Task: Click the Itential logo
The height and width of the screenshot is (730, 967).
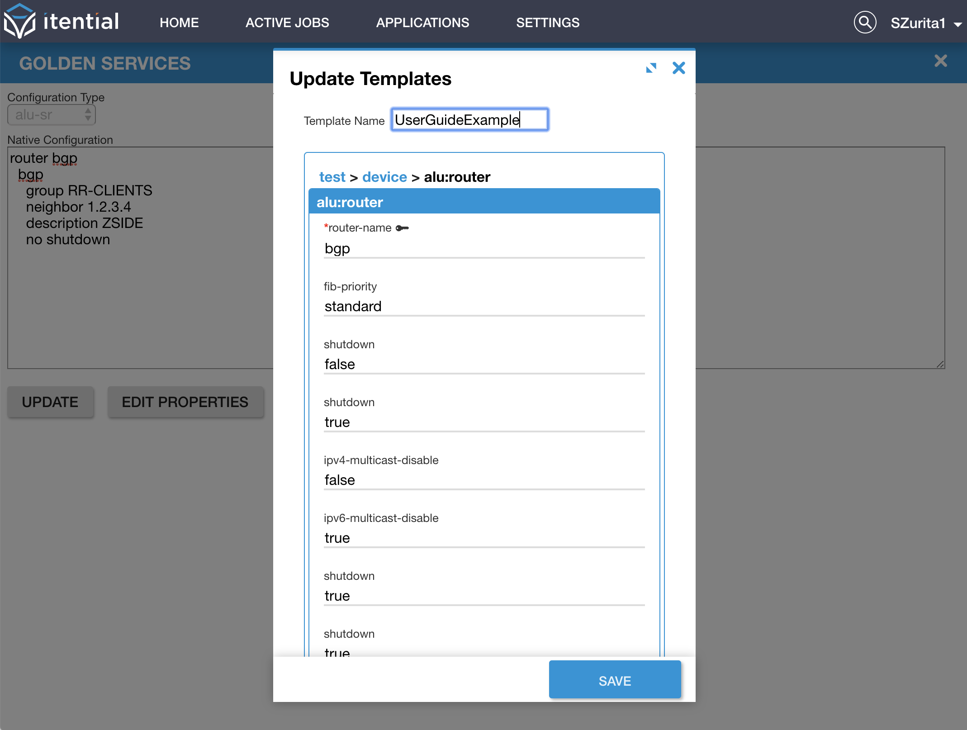Action: click(62, 21)
